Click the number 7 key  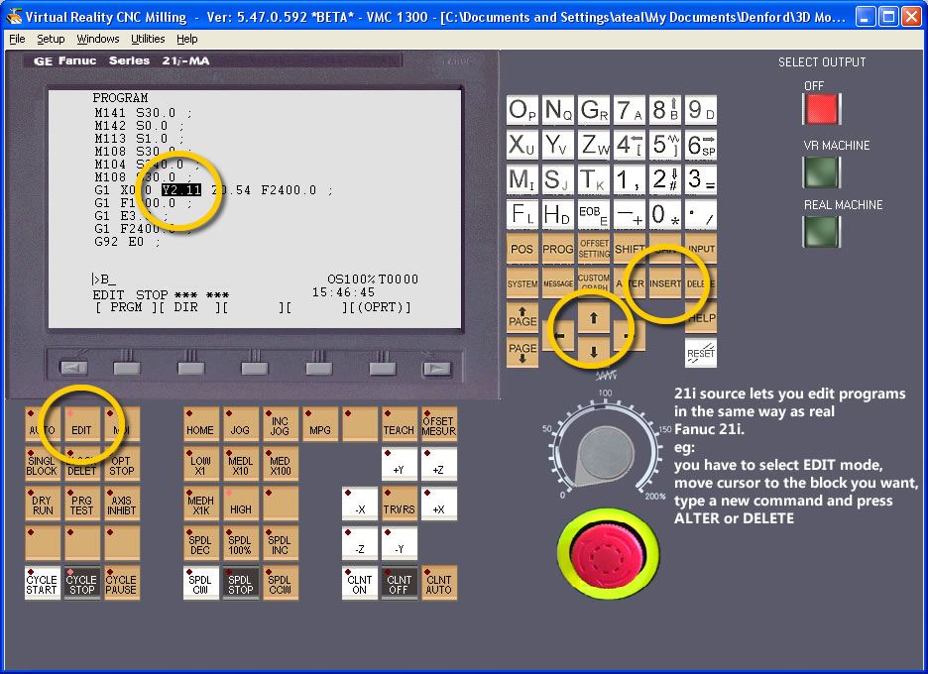(630, 110)
